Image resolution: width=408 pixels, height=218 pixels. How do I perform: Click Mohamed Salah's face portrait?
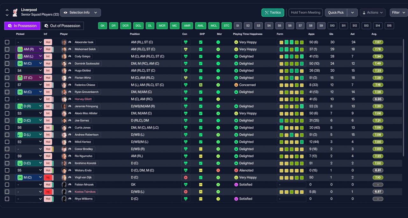coord(64,49)
